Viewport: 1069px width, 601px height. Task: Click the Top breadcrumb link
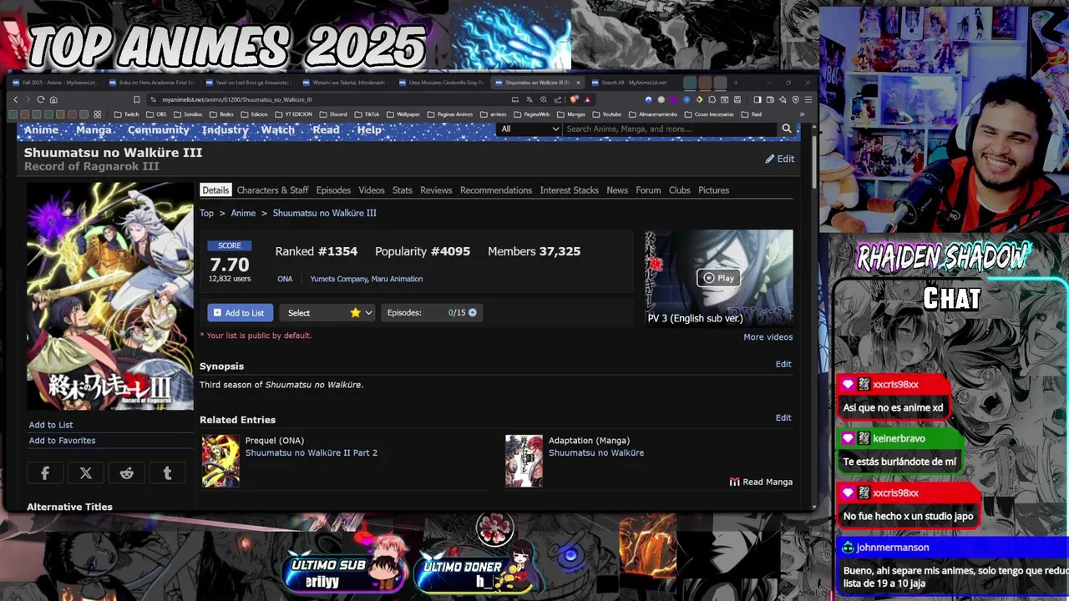(x=206, y=213)
